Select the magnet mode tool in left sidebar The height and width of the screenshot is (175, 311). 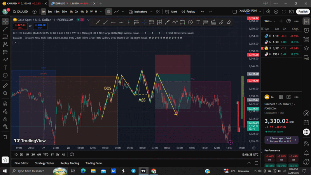[5, 103]
